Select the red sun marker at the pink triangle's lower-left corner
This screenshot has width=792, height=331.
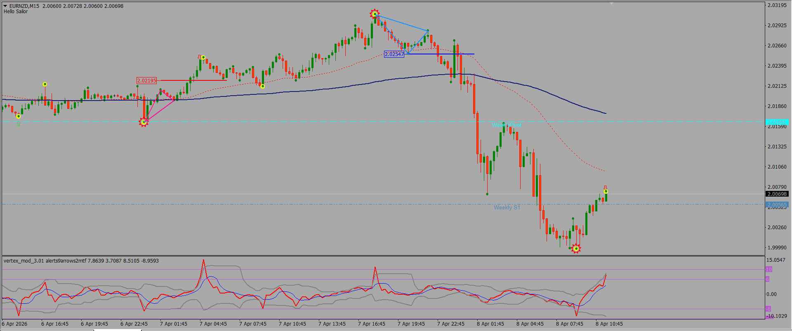[x=144, y=122]
